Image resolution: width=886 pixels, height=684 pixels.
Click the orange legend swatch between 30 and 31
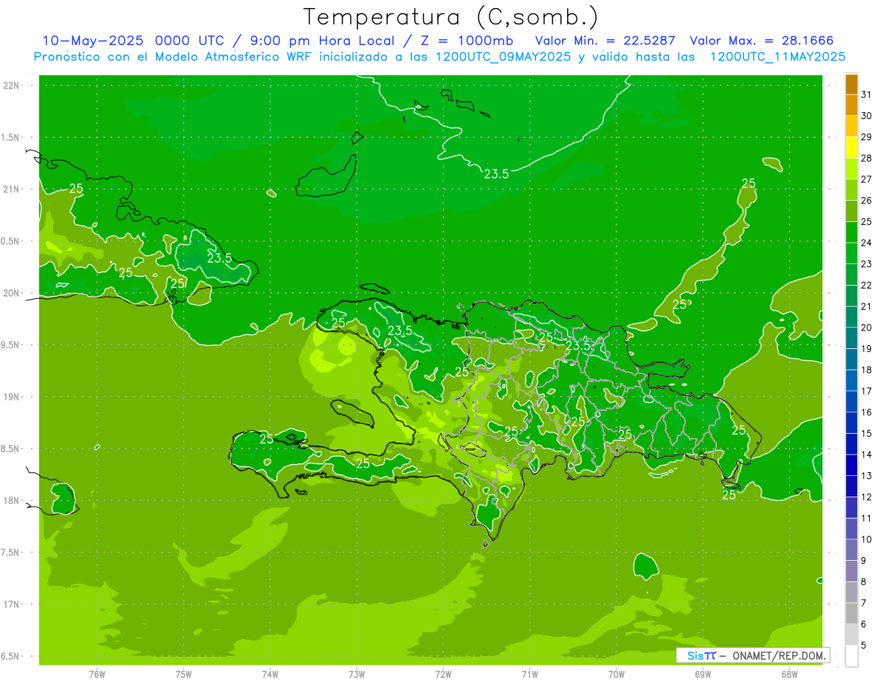[851, 106]
